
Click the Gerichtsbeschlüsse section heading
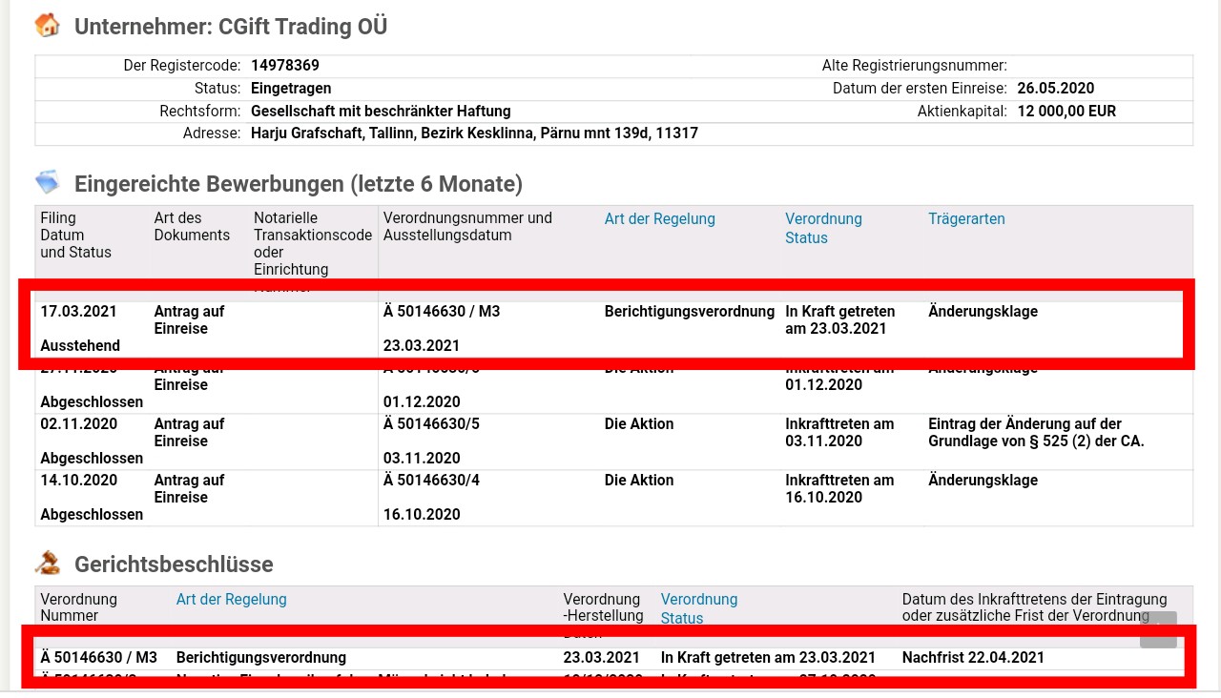point(174,564)
